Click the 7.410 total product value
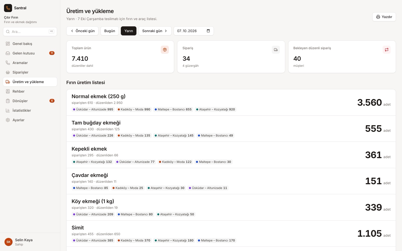The image size is (402, 251). pos(80,58)
